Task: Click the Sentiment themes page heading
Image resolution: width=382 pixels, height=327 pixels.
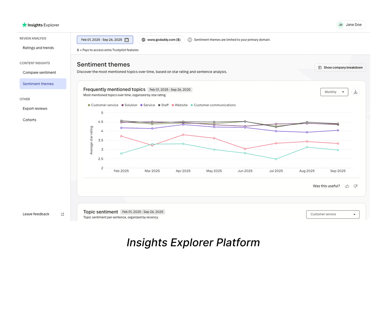Action: pos(103,65)
